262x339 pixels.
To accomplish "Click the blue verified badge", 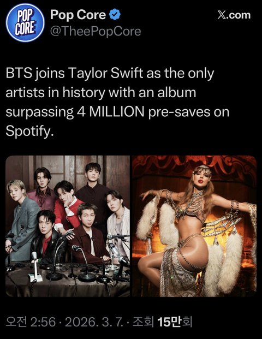I will tap(115, 15).
